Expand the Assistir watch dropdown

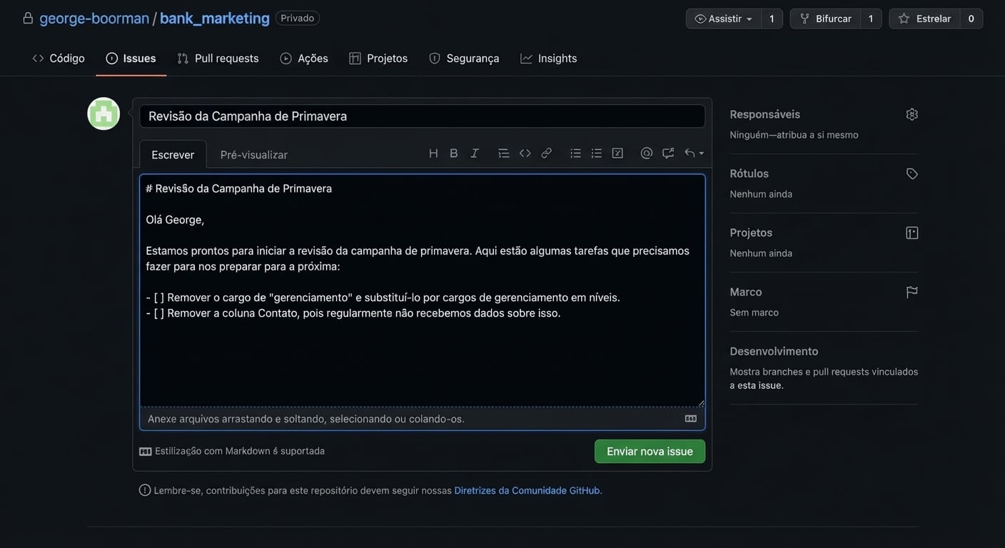724,19
